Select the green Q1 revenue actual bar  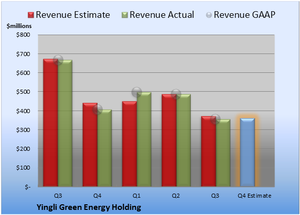144,140
